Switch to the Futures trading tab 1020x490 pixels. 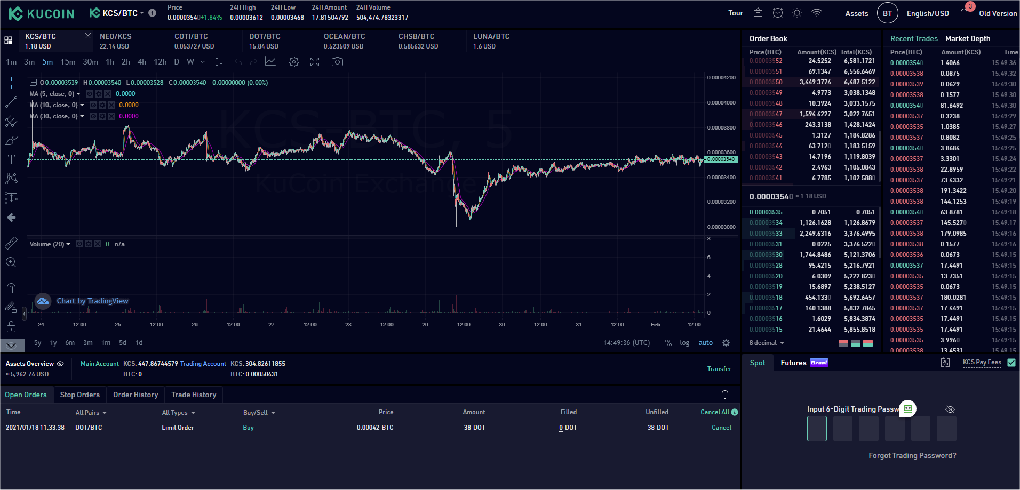coord(804,363)
